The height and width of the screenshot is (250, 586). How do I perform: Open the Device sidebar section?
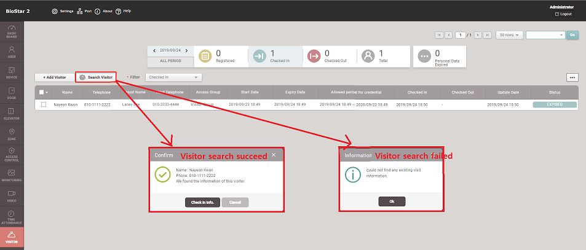(x=12, y=73)
